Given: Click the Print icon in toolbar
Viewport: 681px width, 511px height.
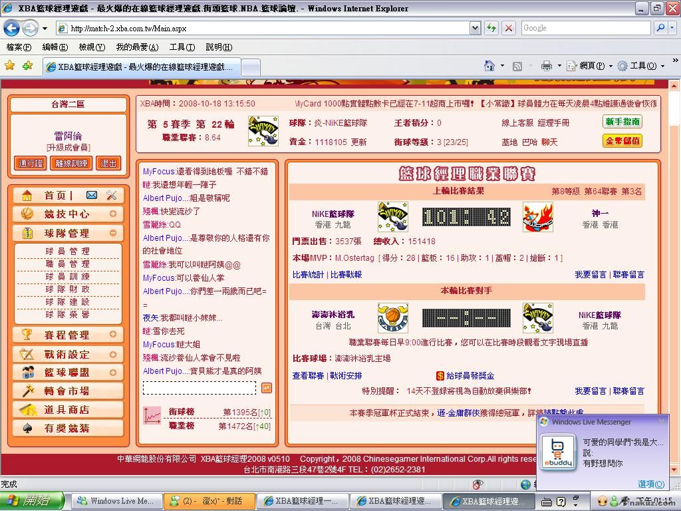Looking at the screenshot, I should [x=547, y=66].
